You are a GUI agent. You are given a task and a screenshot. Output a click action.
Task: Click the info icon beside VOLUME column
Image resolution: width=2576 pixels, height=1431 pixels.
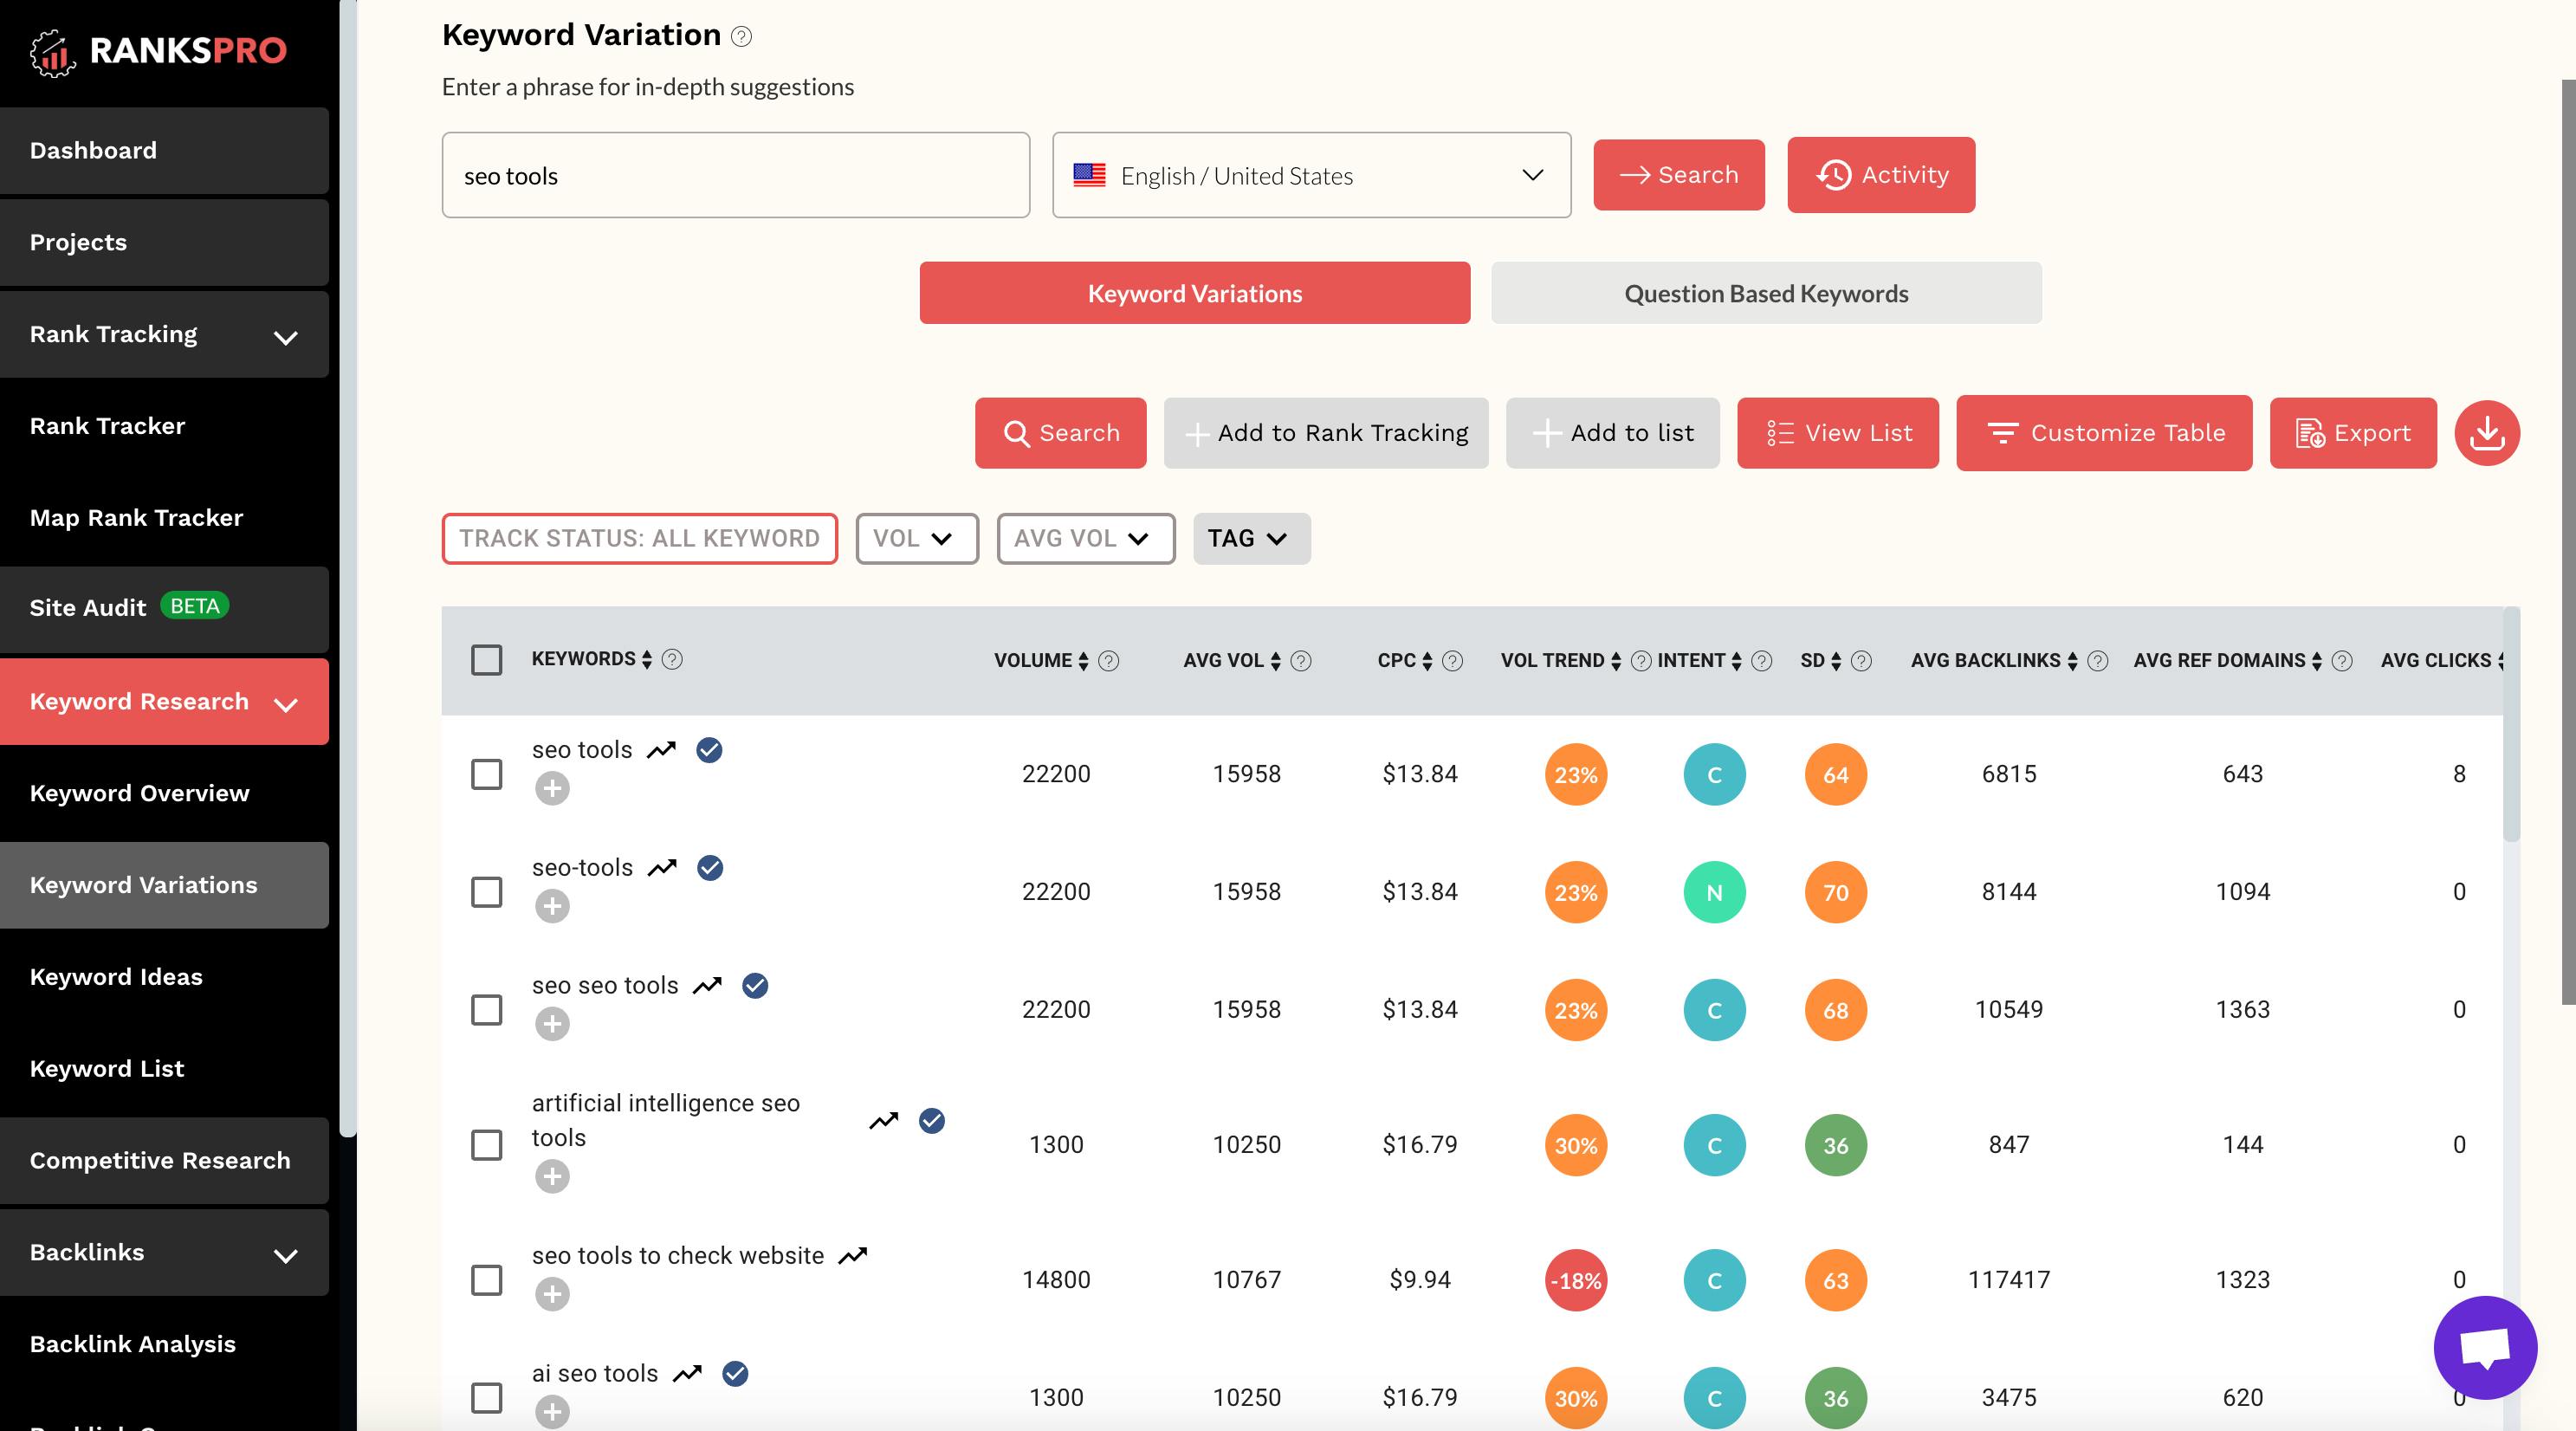(x=1108, y=661)
